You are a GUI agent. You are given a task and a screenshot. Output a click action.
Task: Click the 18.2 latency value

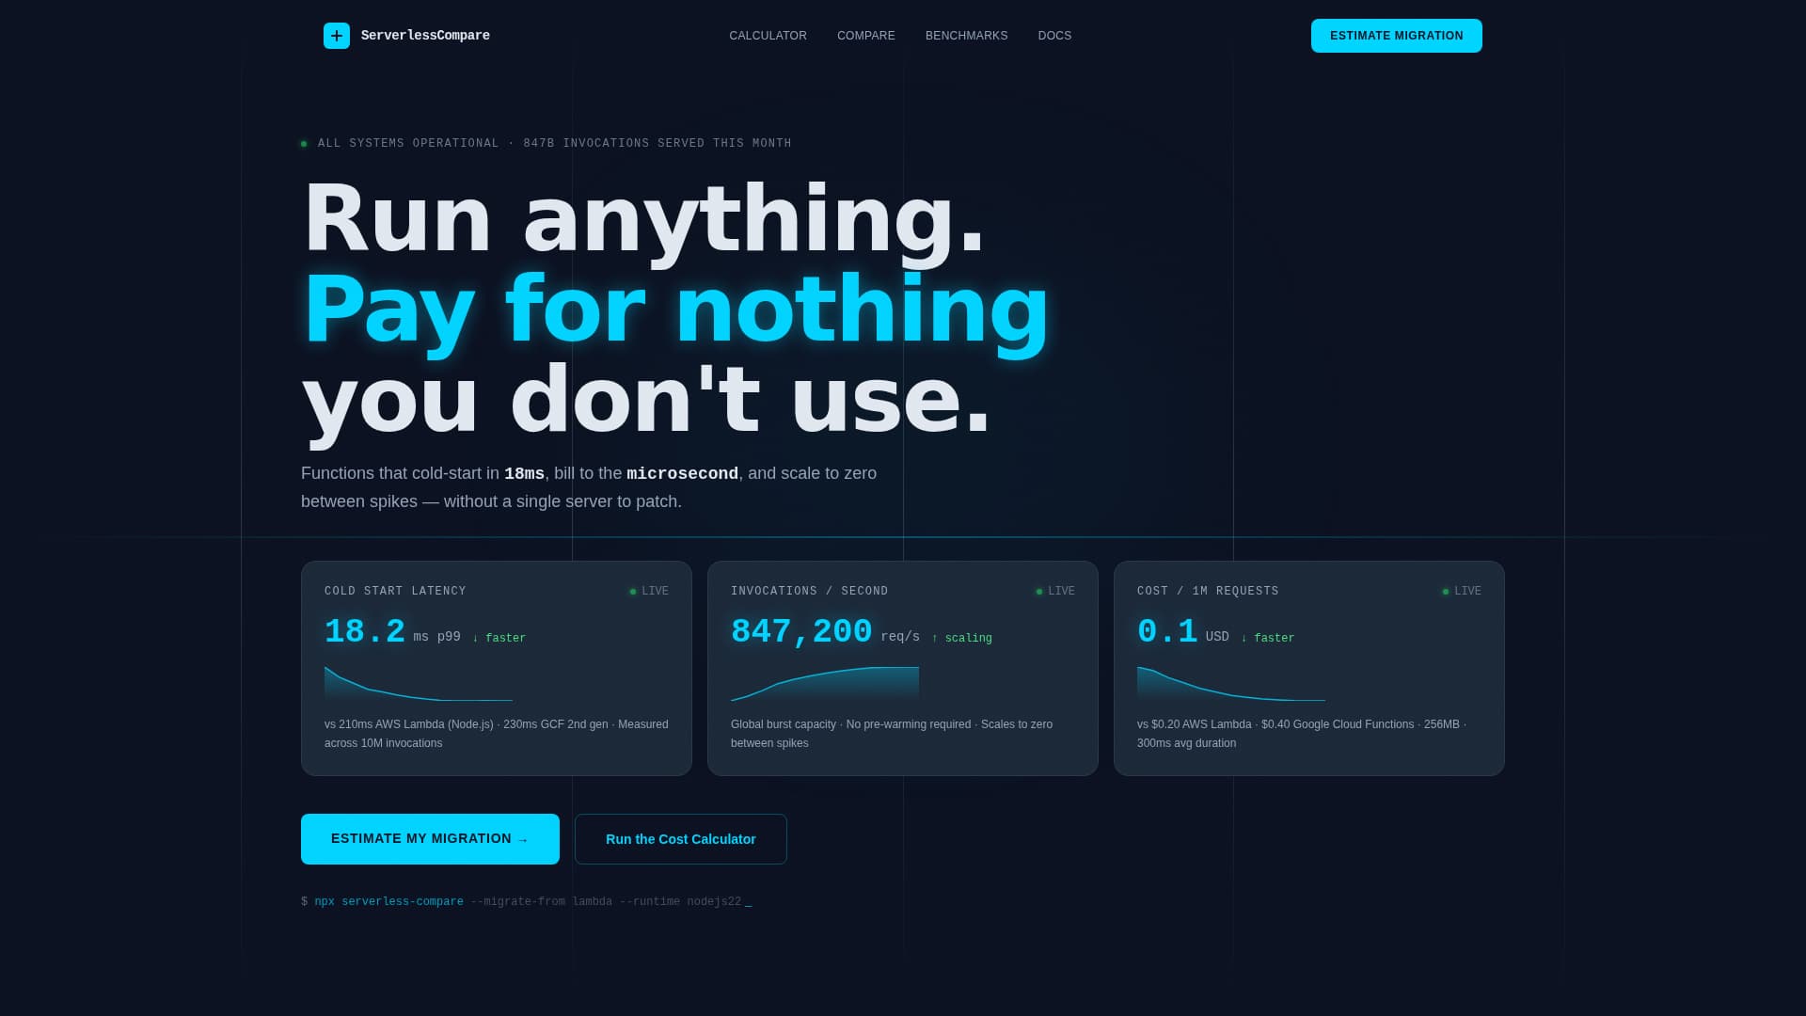click(365, 631)
